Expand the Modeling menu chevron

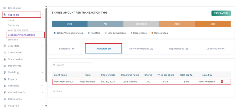click(x=42, y=72)
